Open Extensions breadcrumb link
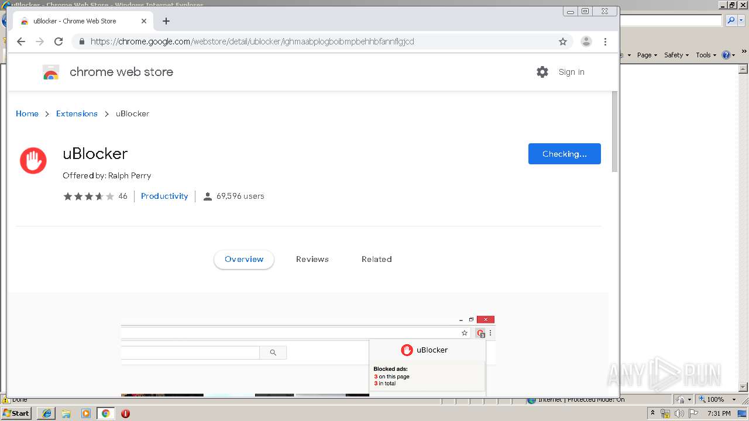Viewport: 749px width, 421px height. pos(77,113)
